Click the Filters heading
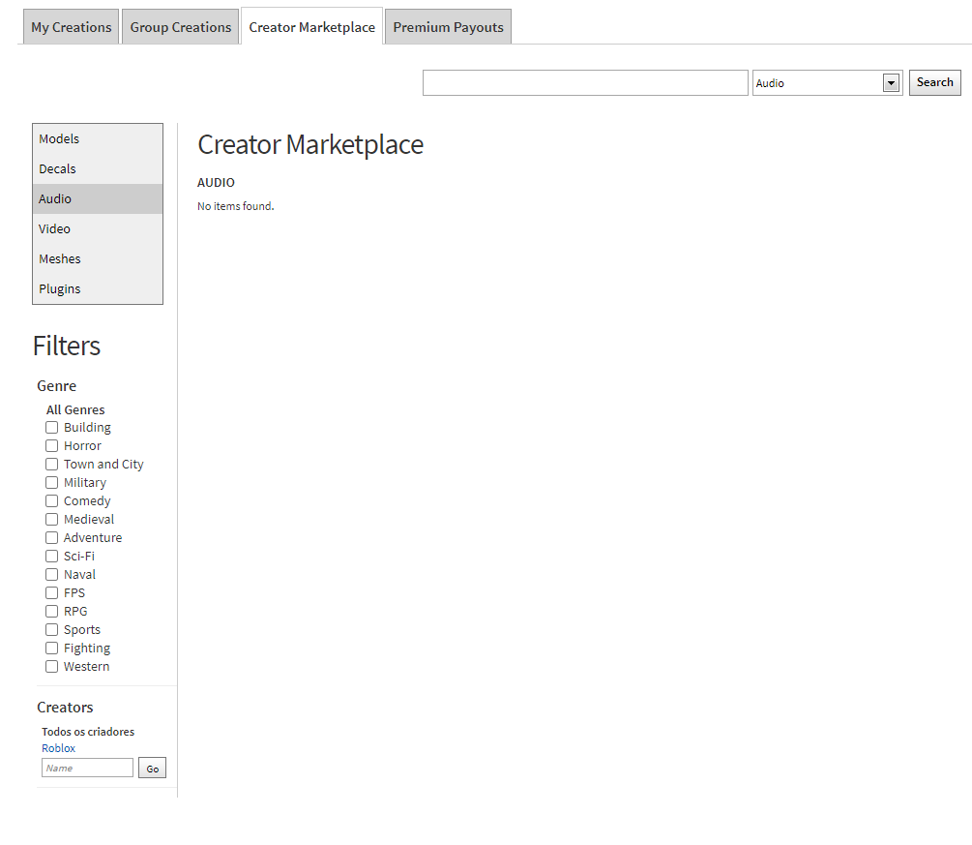This screenshot has width=972, height=845. tap(67, 346)
